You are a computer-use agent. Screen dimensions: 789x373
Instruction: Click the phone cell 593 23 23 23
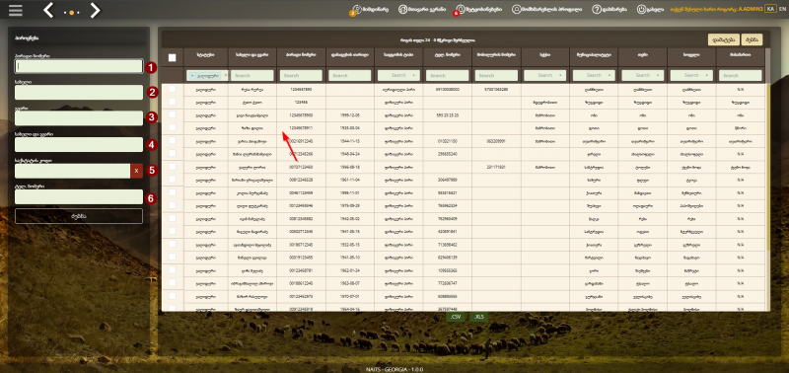tap(448, 114)
